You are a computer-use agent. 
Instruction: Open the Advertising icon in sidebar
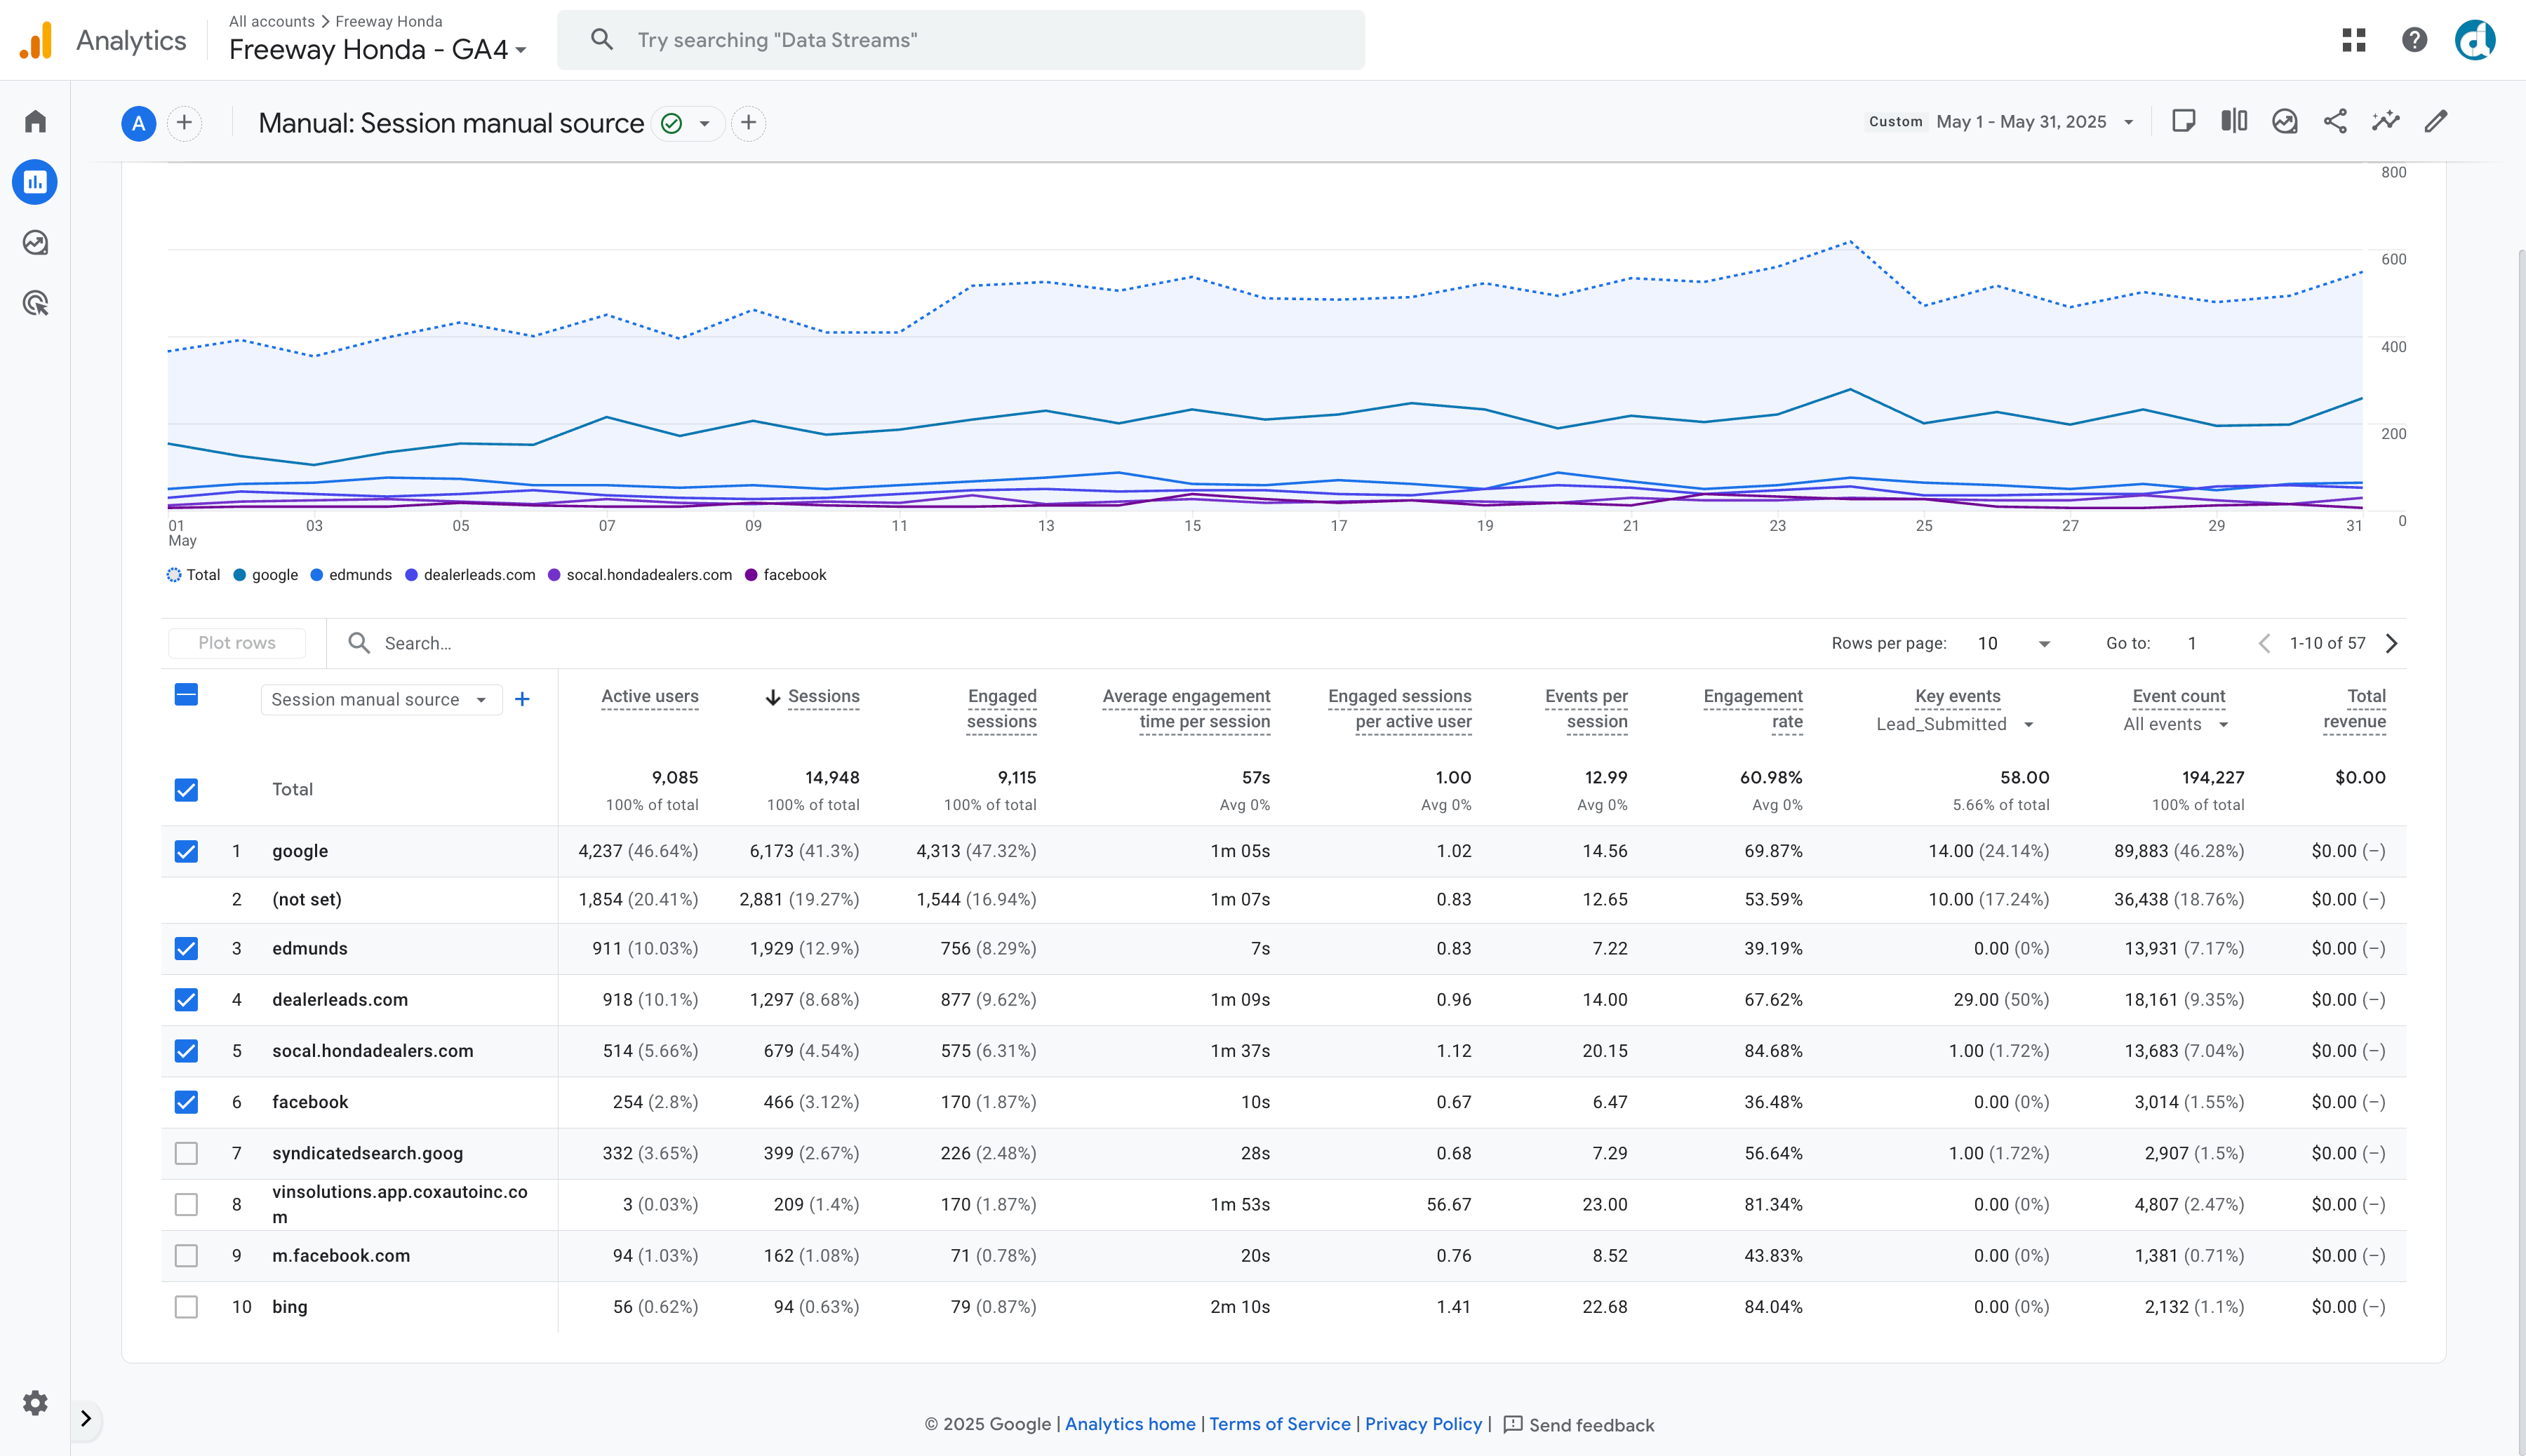pos(35,303)
